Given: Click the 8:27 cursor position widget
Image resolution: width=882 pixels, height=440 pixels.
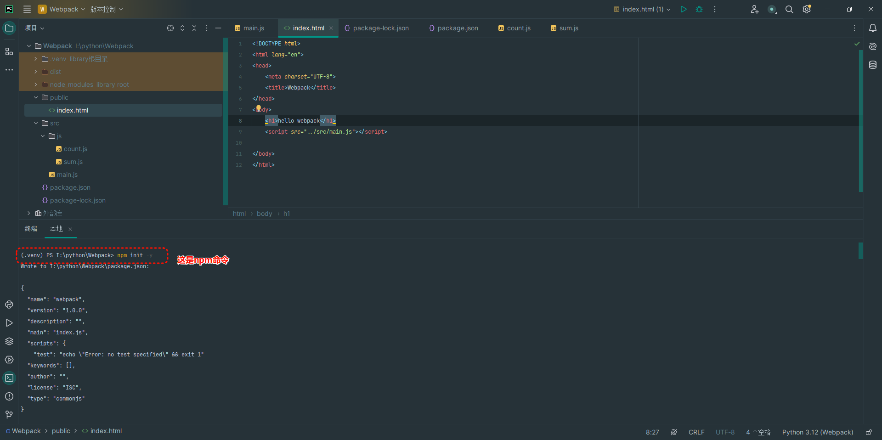Looking at the screenshot, I should [652, 432].
